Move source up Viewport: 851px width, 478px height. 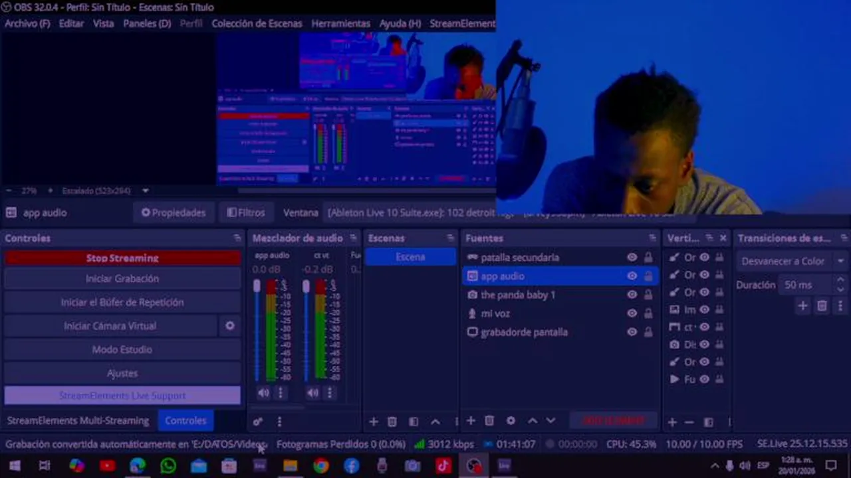click(x=533, y=421)
